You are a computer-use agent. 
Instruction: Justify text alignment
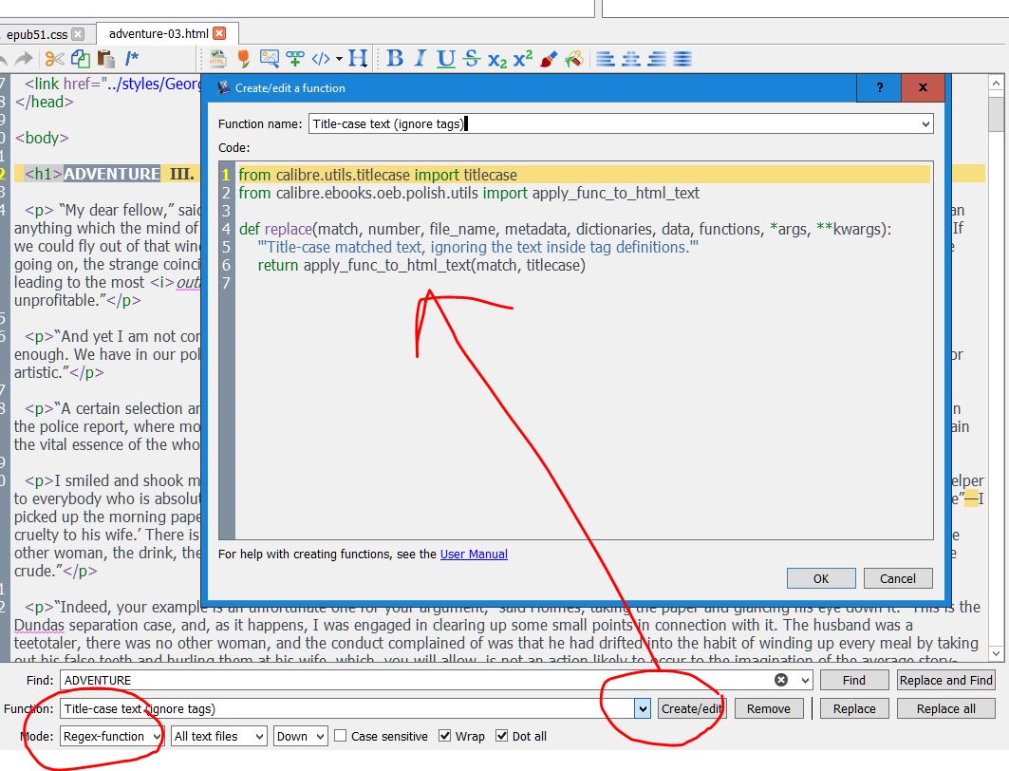coord(682,59)
